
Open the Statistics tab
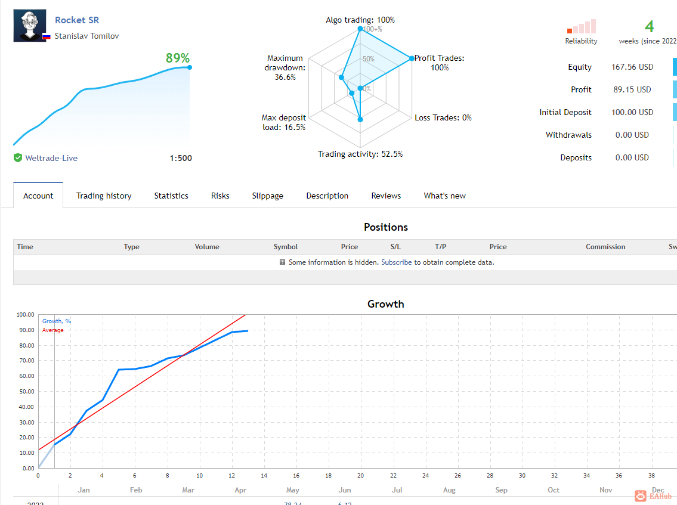point(171,196)
